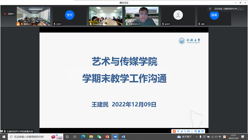Open the clock and date flyout

tap(233, 137)
